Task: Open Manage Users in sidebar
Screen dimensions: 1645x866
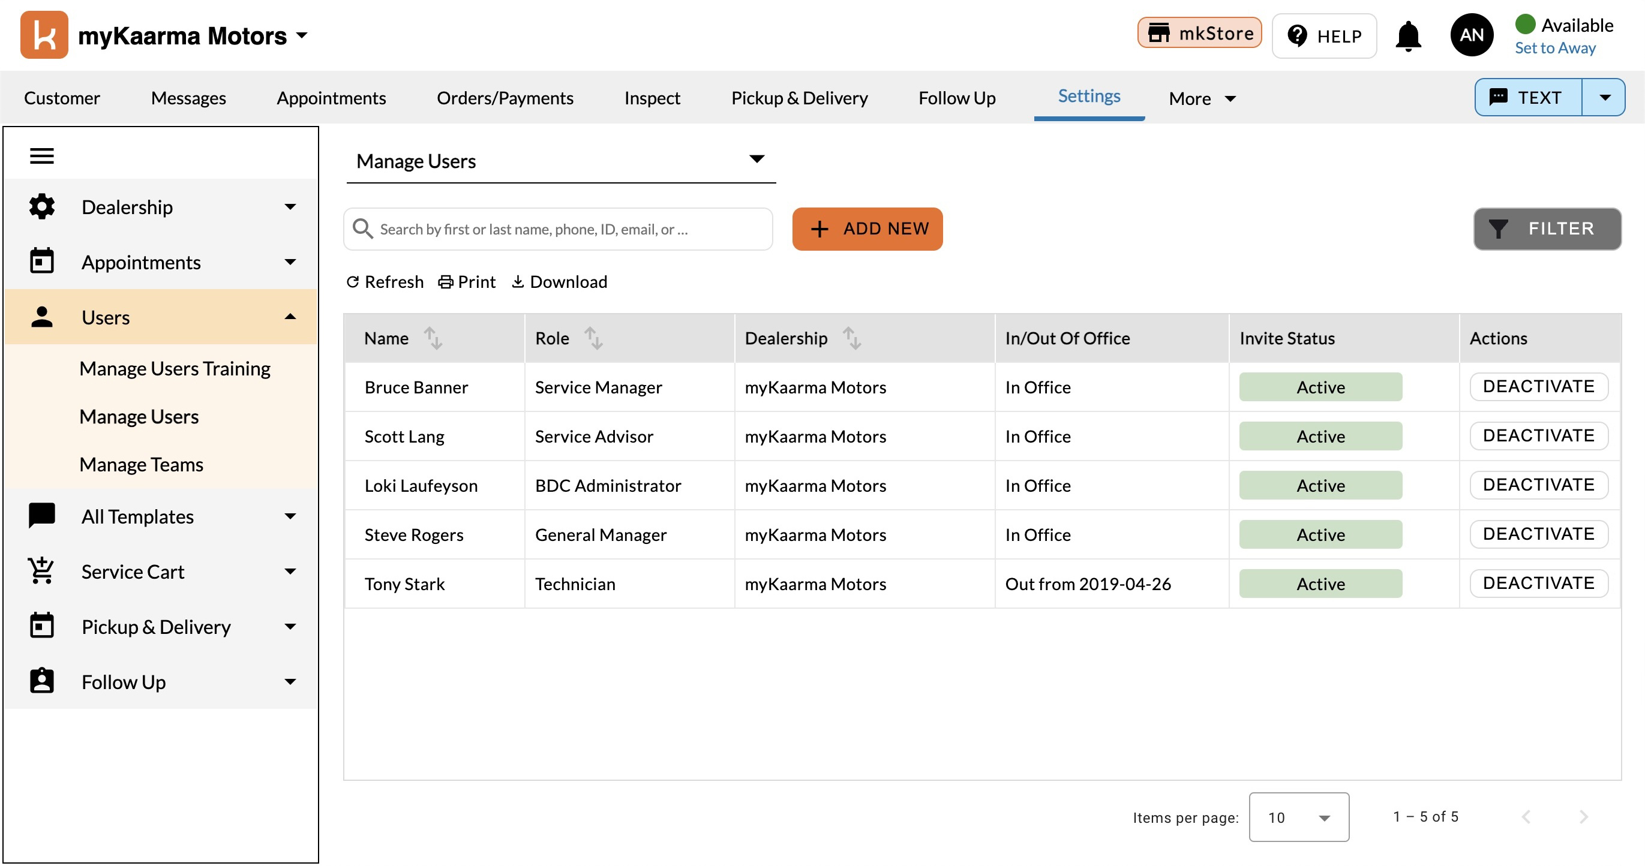Action: 139,416
